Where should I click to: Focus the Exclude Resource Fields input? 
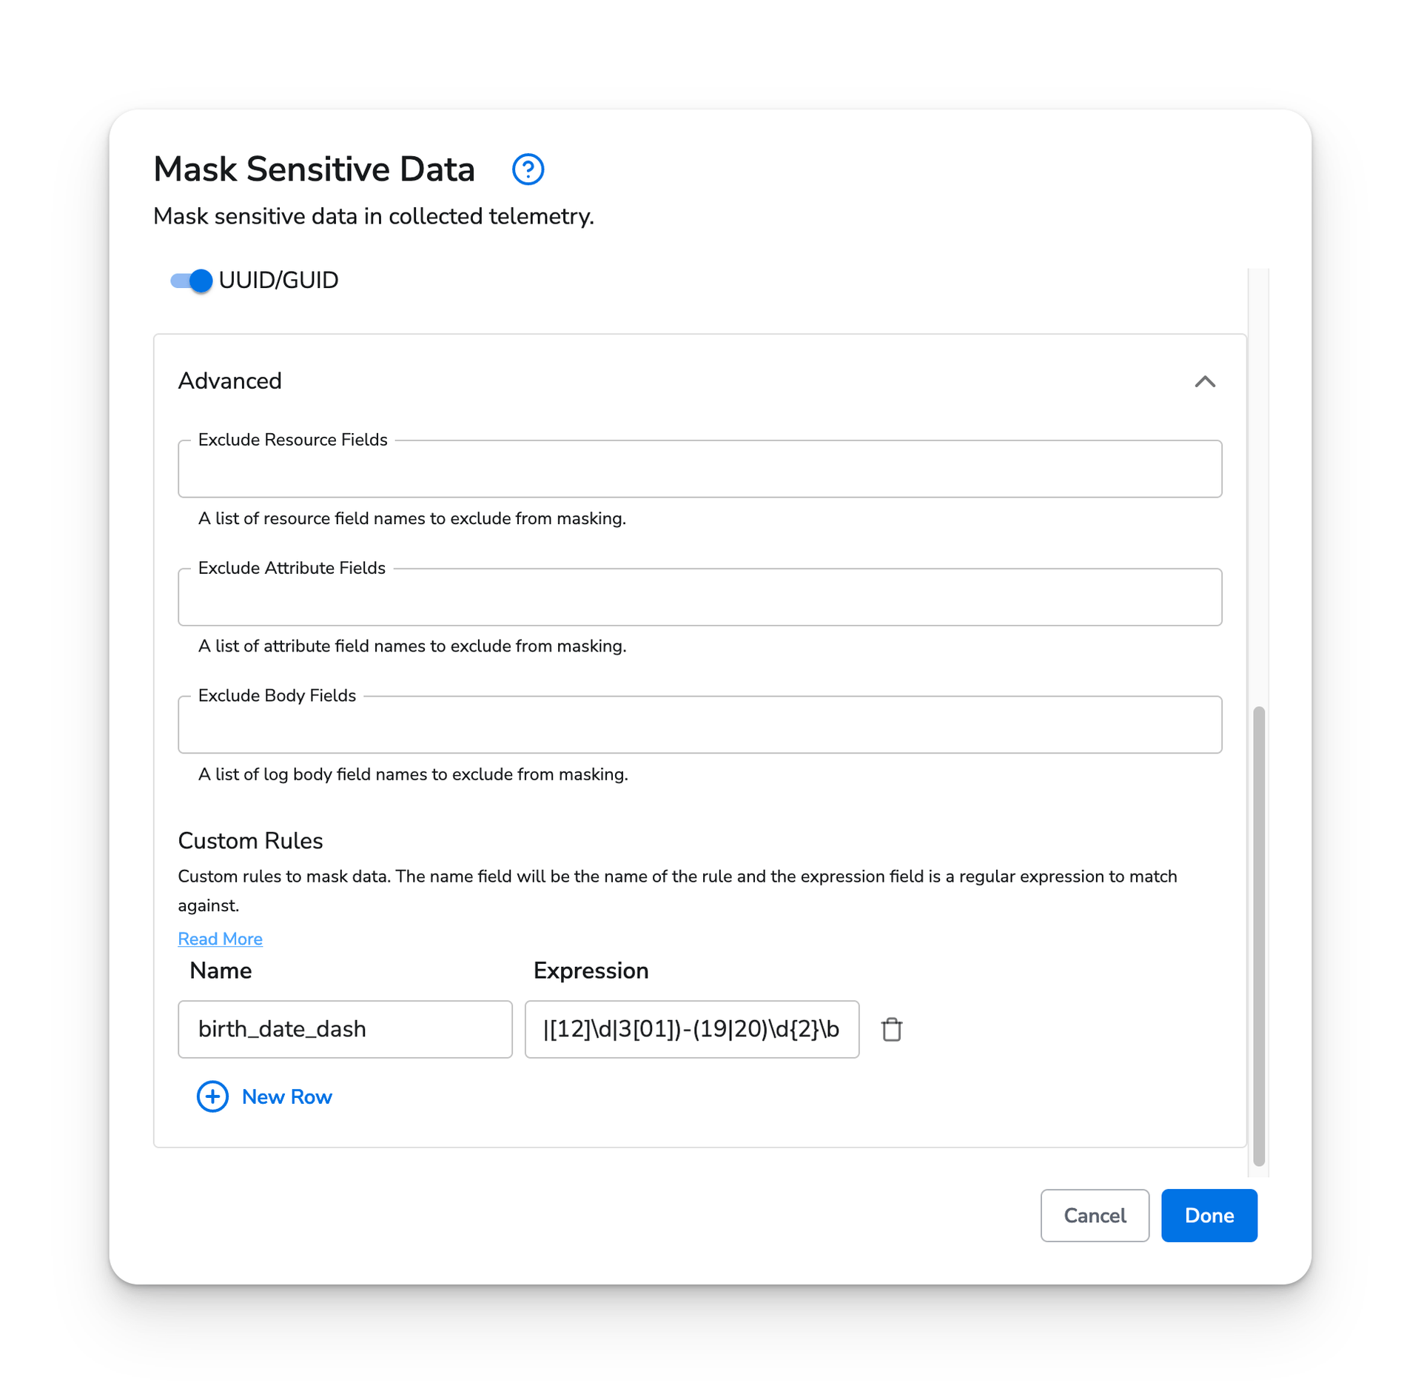[699, 469]
